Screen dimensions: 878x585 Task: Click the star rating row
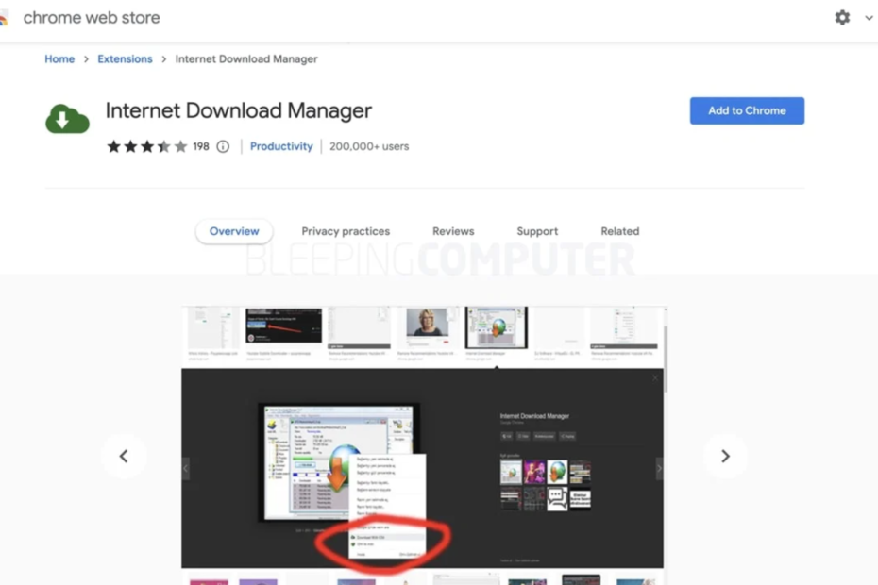[146, 146]
